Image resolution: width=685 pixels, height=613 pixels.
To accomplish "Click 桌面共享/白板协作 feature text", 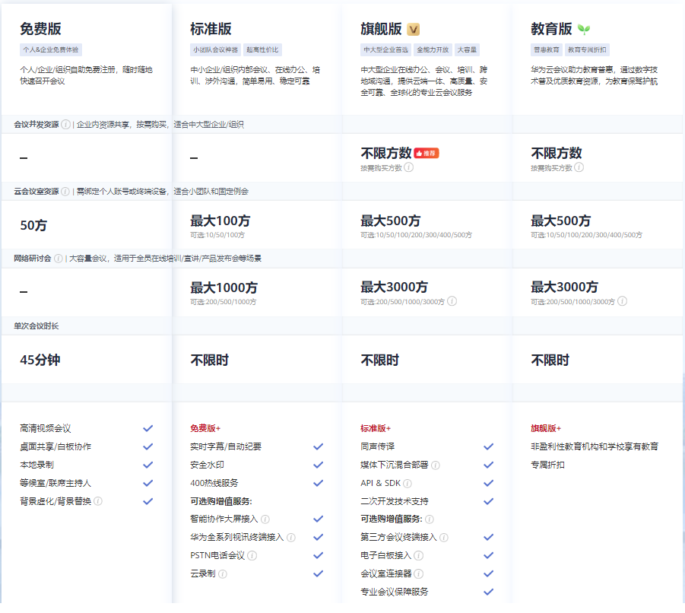I will point(55,446).
